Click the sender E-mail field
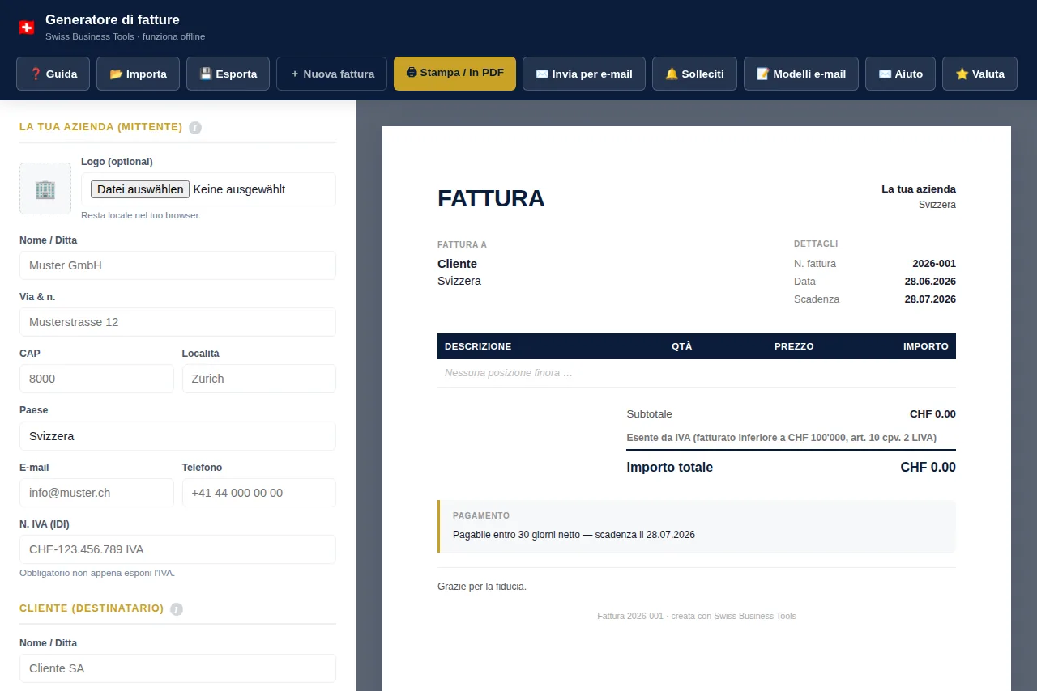 point(96,493)
